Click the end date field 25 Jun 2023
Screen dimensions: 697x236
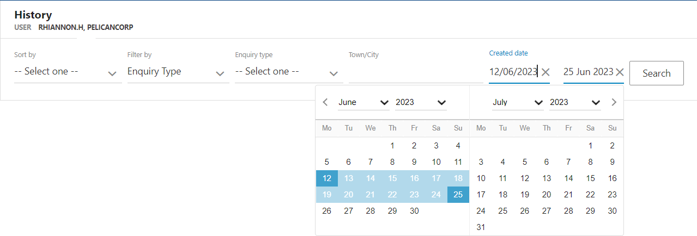click(x=588, y=72)
